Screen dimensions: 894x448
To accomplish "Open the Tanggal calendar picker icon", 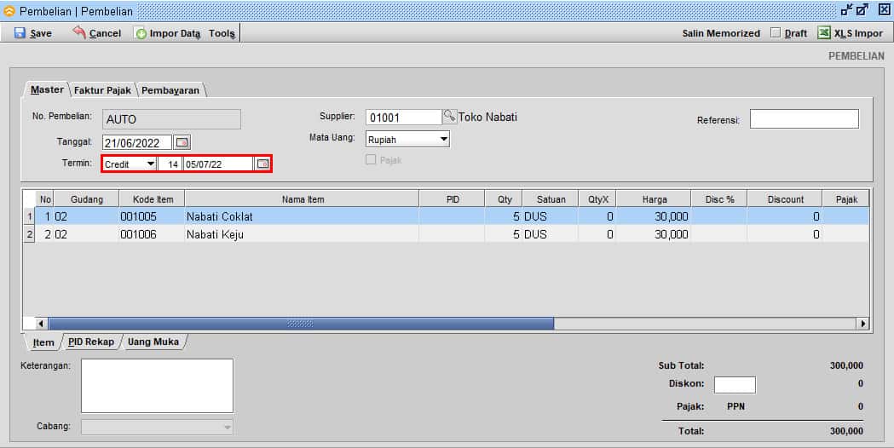I will pyautogui.click(x=182, y=142).
